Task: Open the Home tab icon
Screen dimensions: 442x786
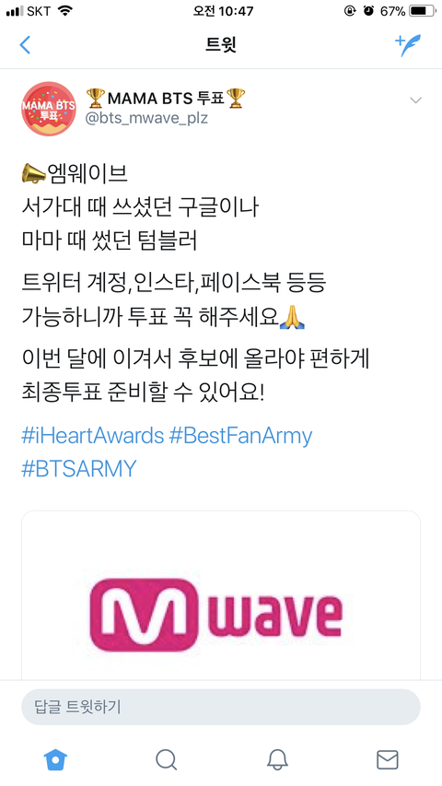Action: coord(55,759)
